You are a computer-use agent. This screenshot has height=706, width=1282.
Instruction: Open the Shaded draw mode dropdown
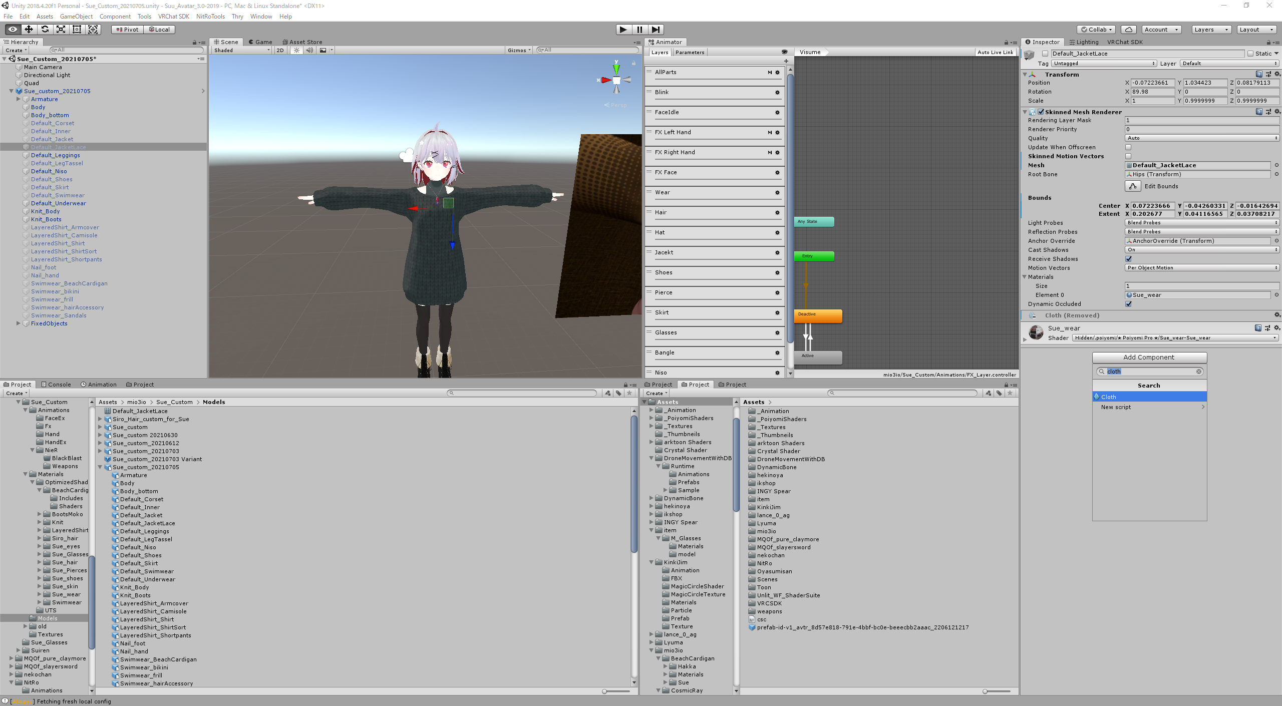[x=240, y=50]
